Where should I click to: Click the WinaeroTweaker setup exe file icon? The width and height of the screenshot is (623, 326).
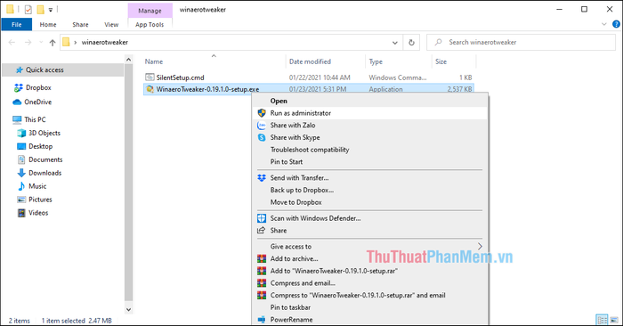coord(150,89)
